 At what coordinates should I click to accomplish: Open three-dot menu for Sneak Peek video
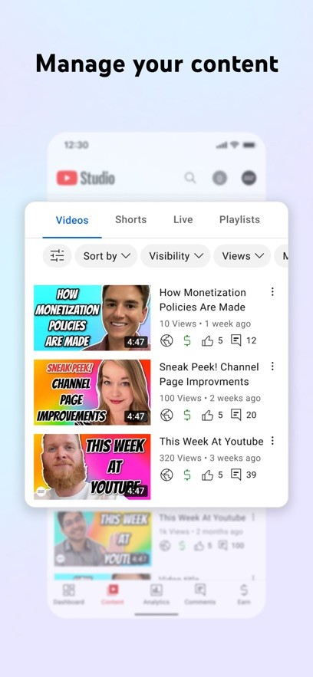(272, 366)
